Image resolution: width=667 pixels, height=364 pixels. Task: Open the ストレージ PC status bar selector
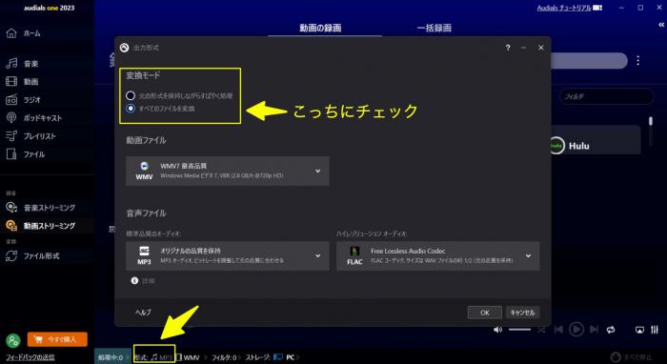click(270, 357)
